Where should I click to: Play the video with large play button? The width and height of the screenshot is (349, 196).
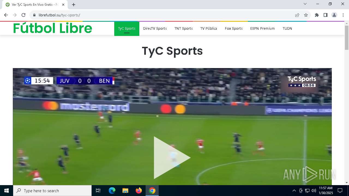(172, 158)
